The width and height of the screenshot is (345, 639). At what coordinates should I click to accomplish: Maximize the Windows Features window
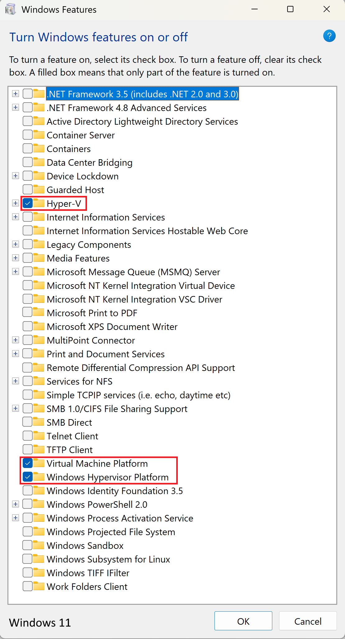pos(290,9)
